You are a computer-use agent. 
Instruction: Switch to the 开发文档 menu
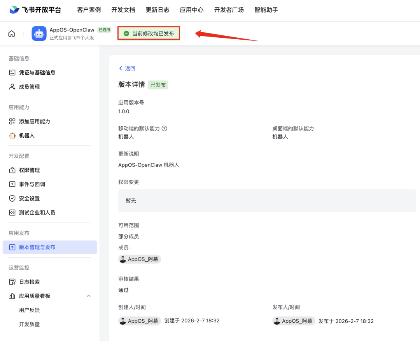click(123, 10)
